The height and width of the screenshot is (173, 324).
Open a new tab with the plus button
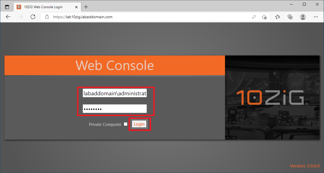click(x=86, y=7)
